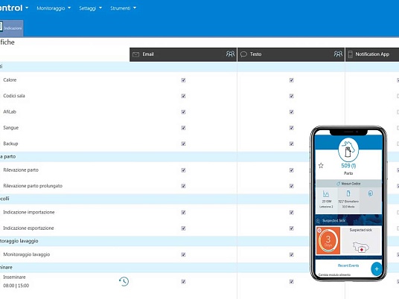Screen dimensions: 399x299
Task: Open recipients group icon in Testo column
Action: click(338, 54)
